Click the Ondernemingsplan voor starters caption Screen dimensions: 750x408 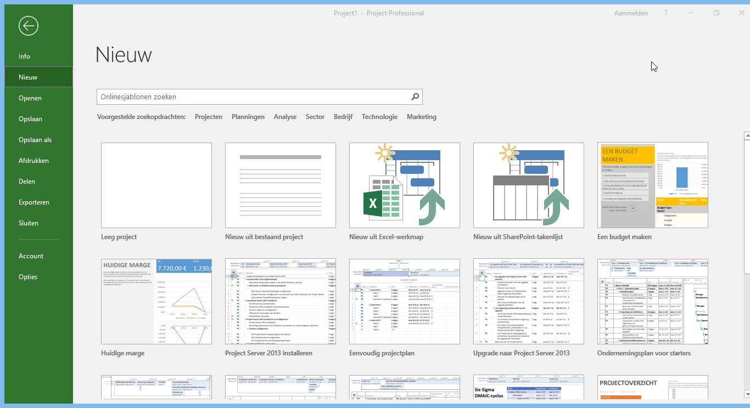(x=644, y=353)
